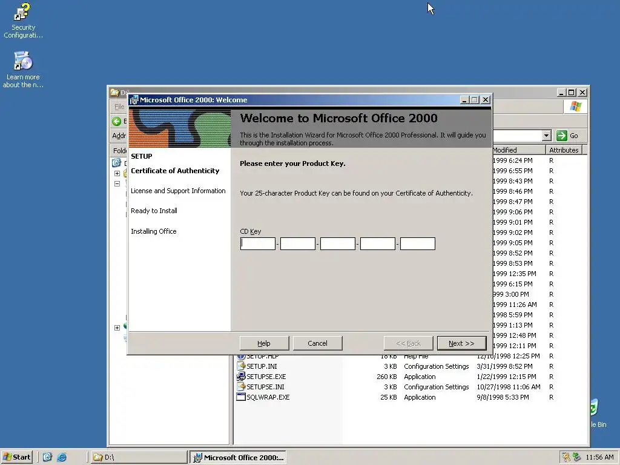Click the second system tray icon

click(x=577, y=457)
